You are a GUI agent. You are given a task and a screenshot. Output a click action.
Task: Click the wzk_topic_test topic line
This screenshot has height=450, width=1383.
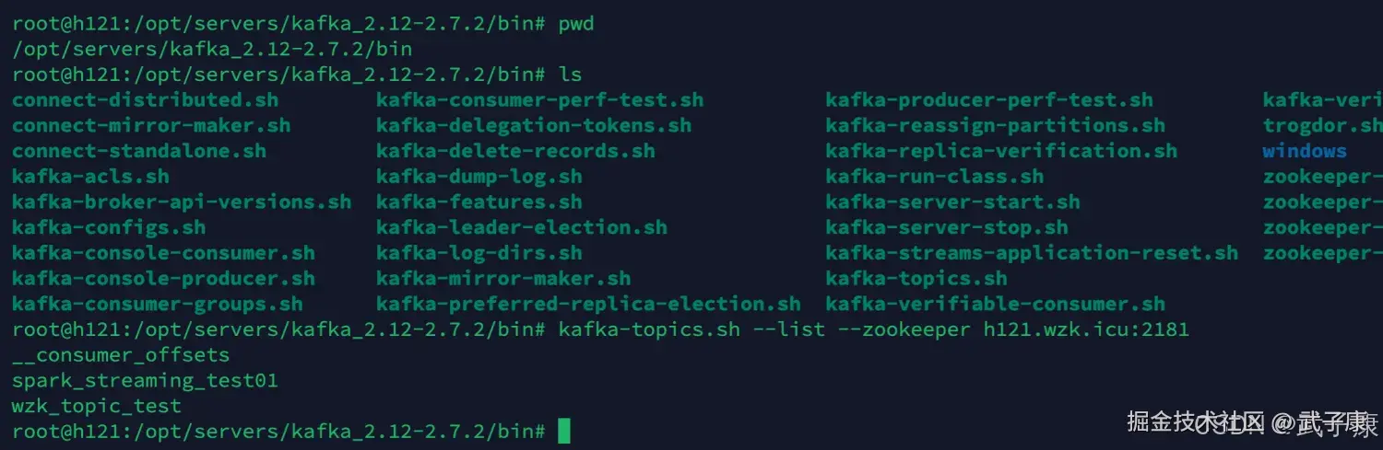point(97,405)
